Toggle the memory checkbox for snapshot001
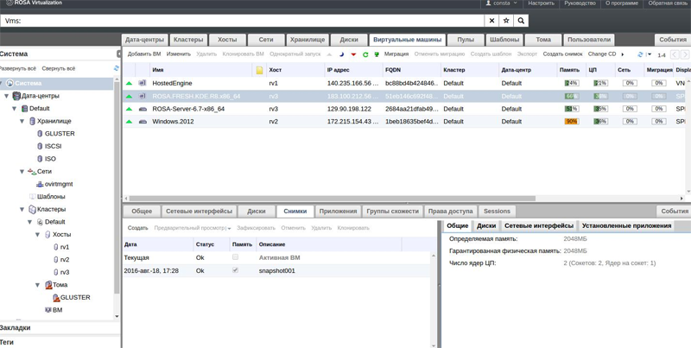691x348 pixels. [x=235, y=270]
